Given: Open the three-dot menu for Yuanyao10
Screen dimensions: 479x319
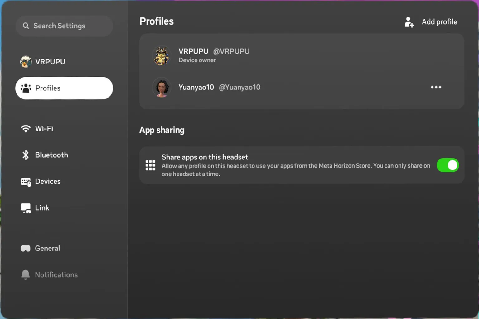Looking at the screenshot, I should [436, 87].
